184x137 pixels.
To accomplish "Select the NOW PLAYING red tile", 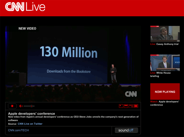I will (x=165, y=92).
